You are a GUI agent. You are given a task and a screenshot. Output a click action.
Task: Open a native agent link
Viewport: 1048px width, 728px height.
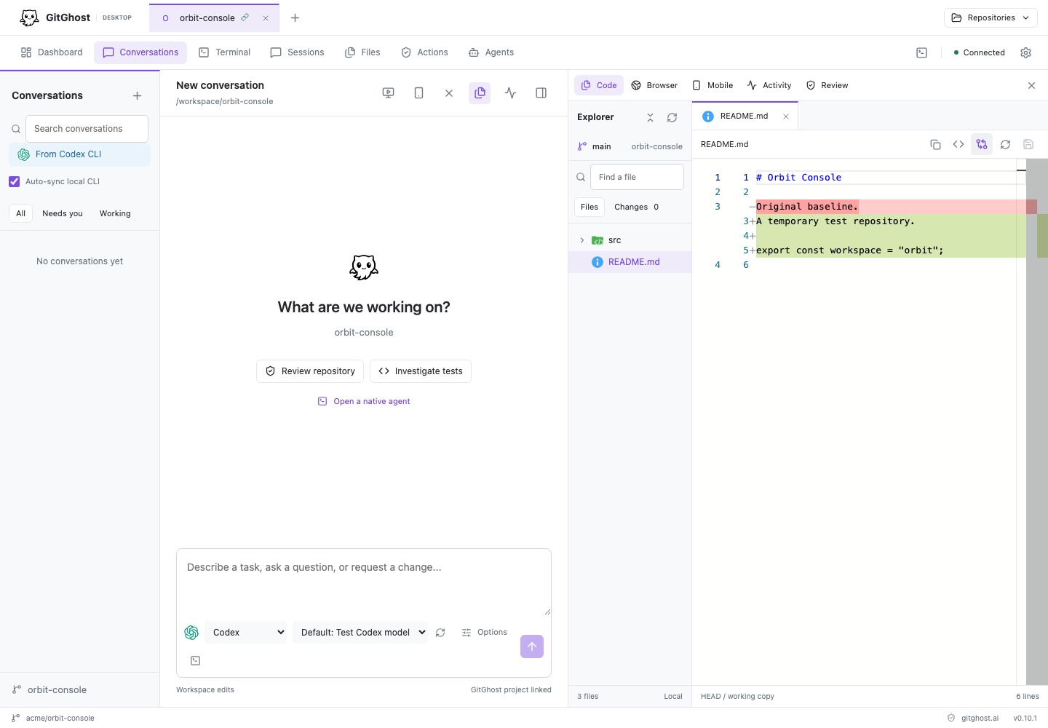tap(364, 401)
